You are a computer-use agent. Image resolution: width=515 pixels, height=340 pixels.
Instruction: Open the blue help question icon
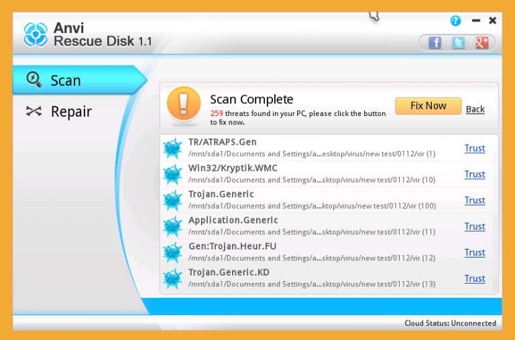coord(456,21)
